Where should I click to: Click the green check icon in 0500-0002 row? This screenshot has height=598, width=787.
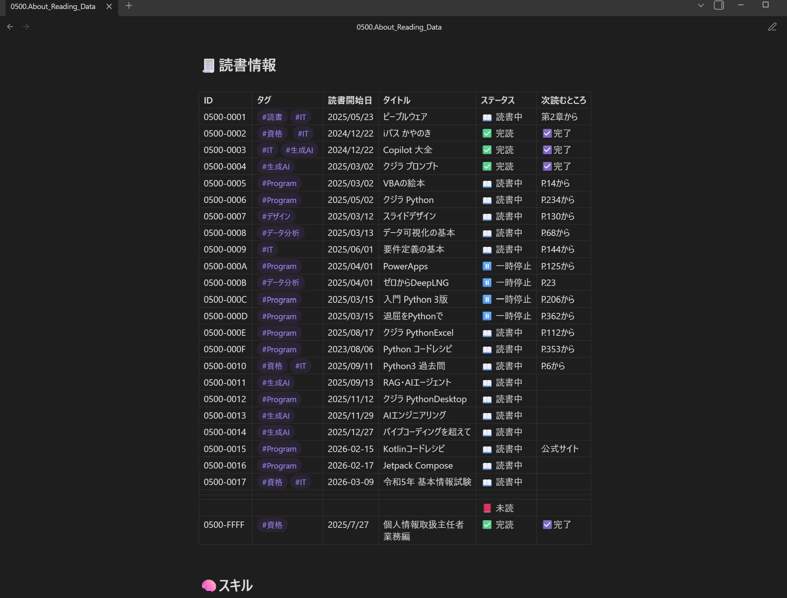coord(487,133)
